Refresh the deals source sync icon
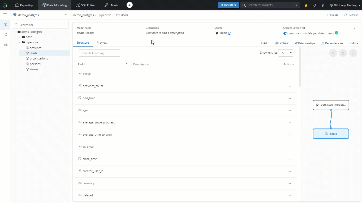362x203 pixels. [230, 33]
